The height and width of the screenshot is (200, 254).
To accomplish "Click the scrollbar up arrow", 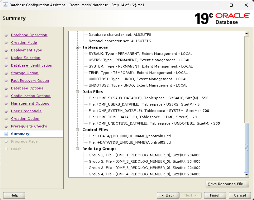I will click(x=246, y=33).
